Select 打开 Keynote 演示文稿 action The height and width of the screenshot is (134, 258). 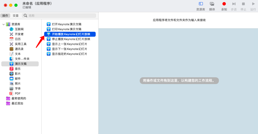67,24
